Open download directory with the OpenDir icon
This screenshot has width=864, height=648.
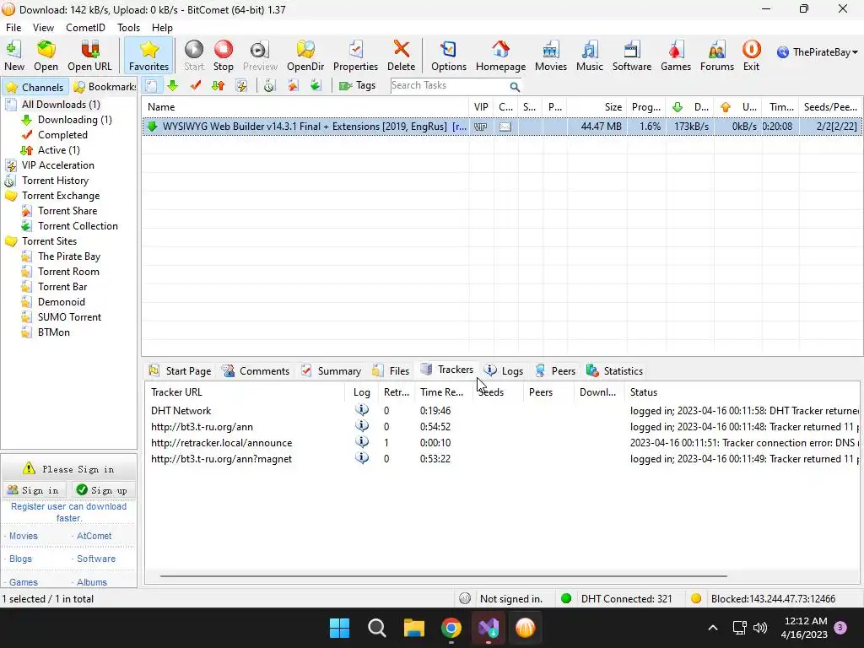tap(305, 56)
